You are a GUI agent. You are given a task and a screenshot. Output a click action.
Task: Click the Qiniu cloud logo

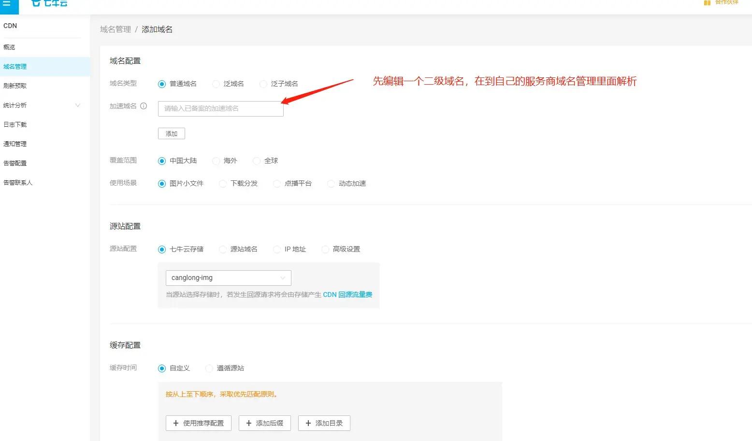coord(49,3)
